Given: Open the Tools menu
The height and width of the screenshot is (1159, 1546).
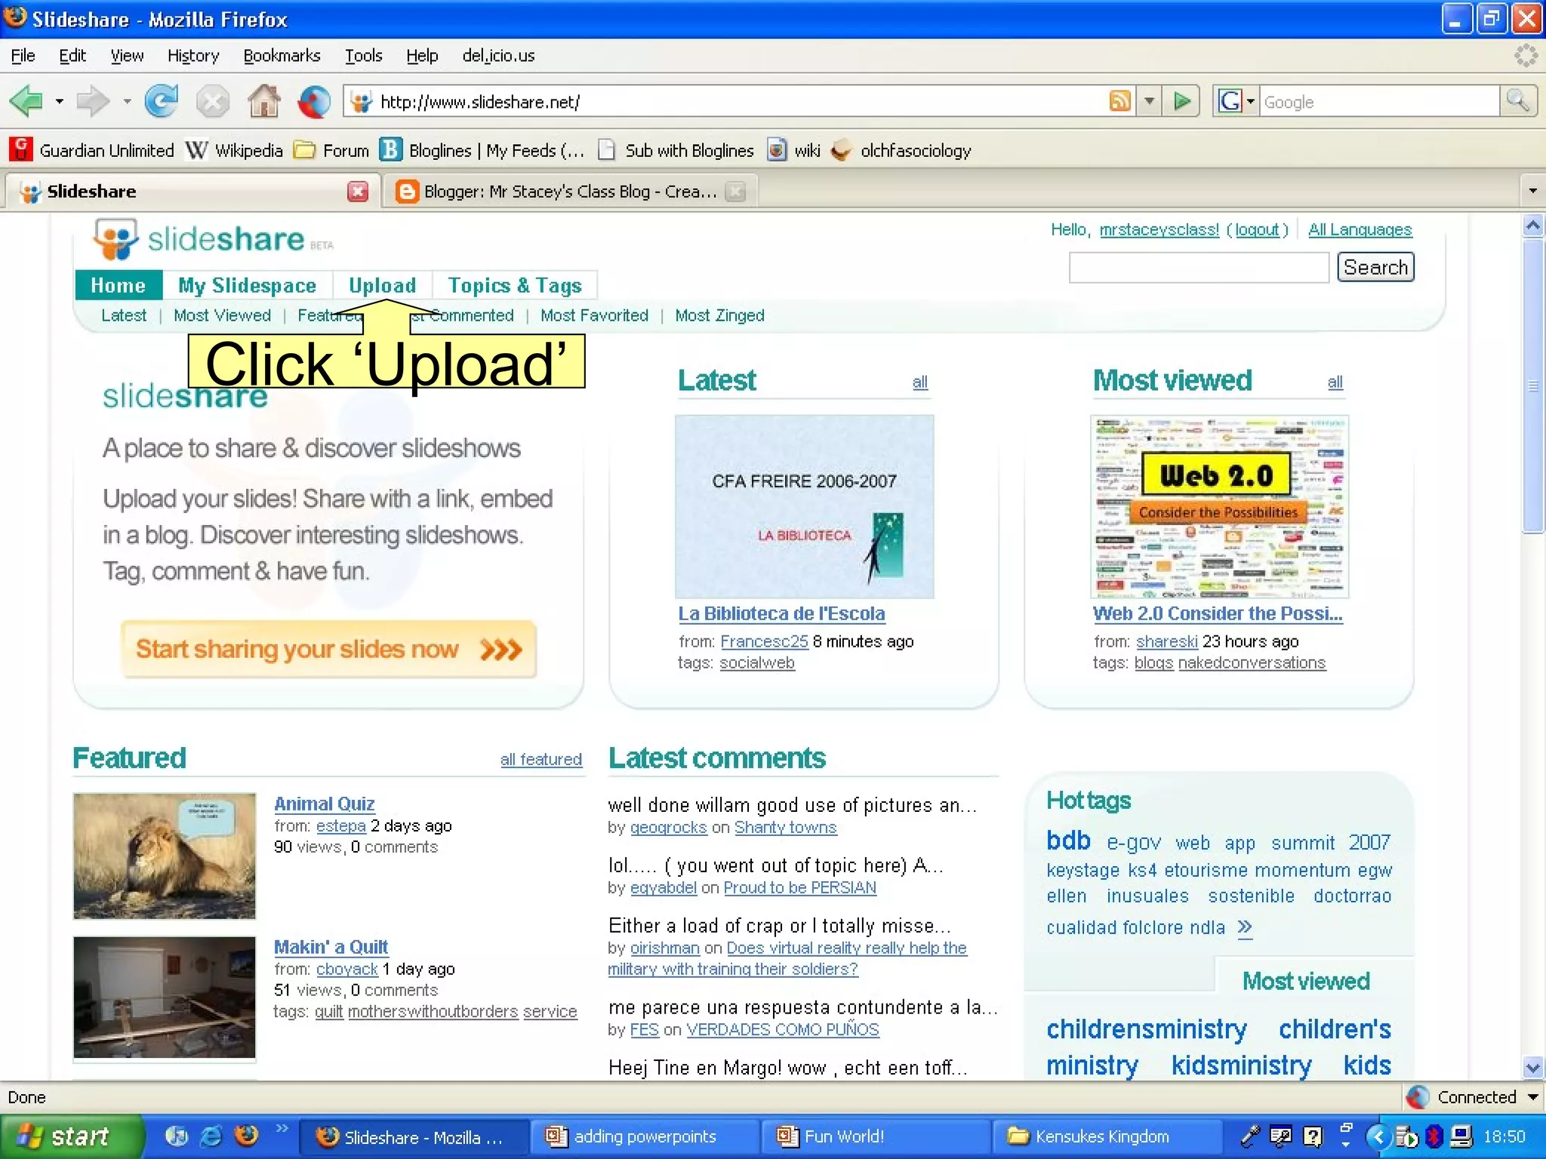Looking at the screenshot, I should (x=363, y=56).
